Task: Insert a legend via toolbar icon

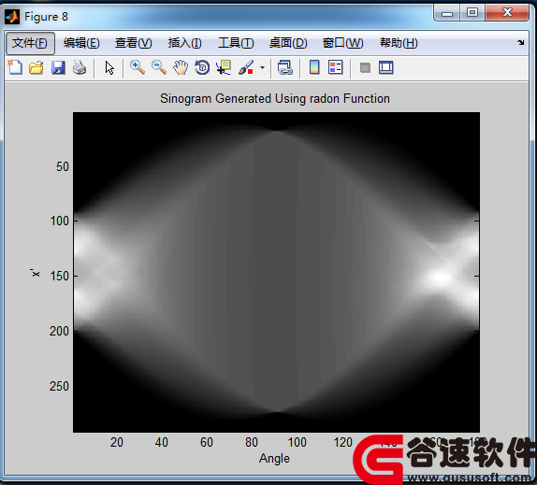Action: (x=335, y=67)
